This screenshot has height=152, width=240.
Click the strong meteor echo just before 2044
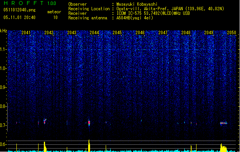pyautogui.click(x=89, y=123)
